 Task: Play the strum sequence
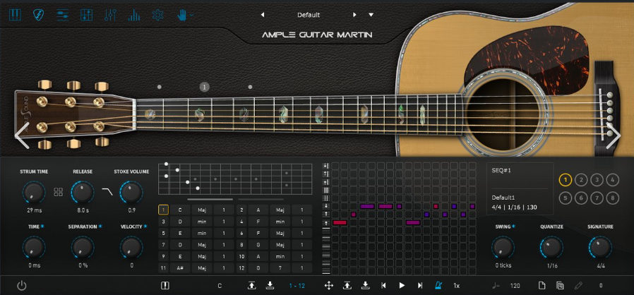point(402,286)
